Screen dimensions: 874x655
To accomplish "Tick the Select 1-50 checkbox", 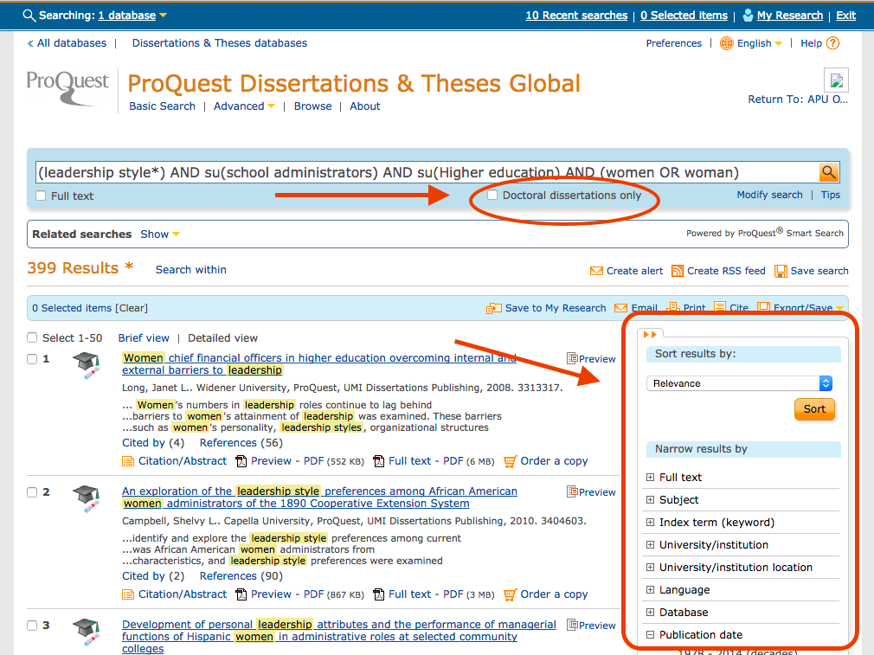I will pyautogui.click(x=32, y=337).
